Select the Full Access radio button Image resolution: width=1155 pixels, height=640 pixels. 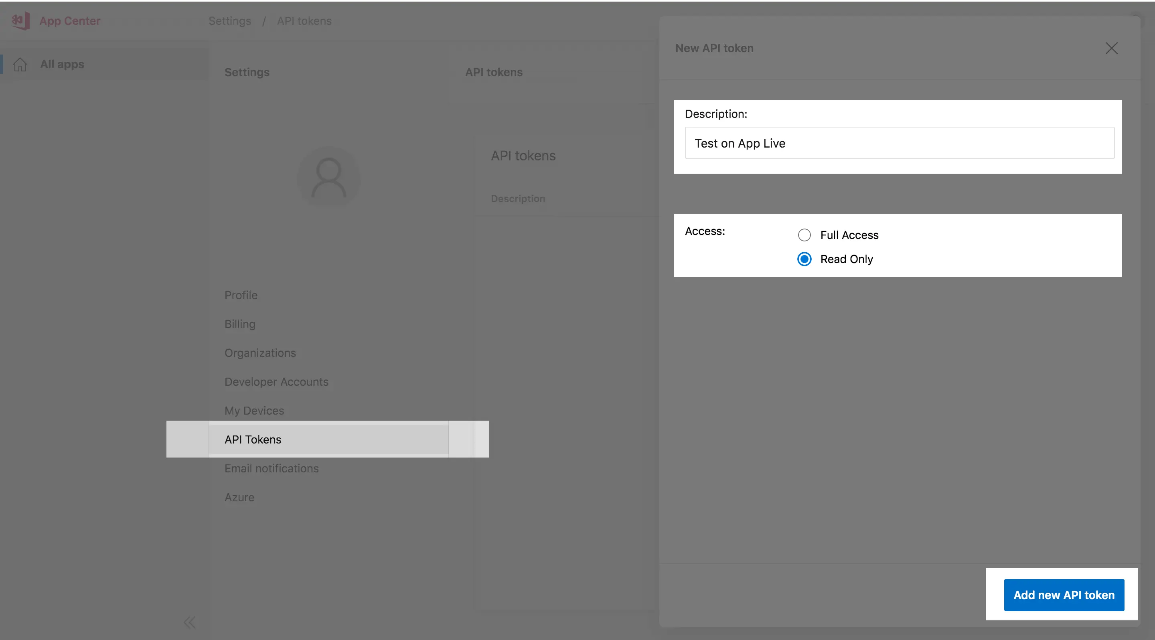(804, 235)
